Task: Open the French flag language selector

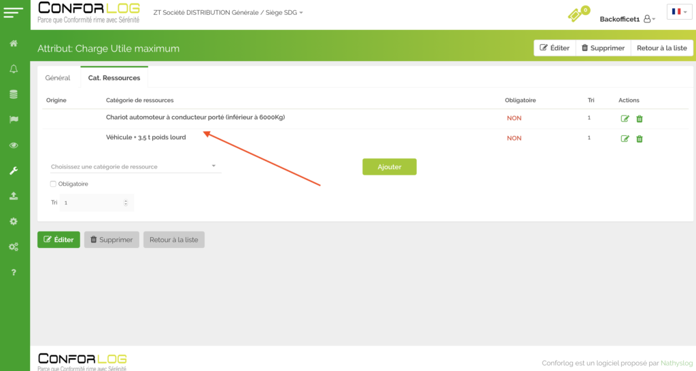Action: (679, 12)
